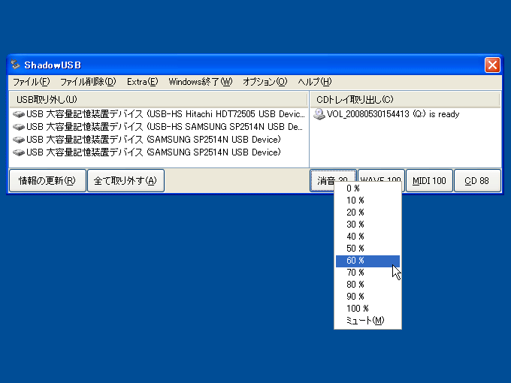Select 10 % in volume menu
Image resolution: width=511 pixels, height=383 pixels.
[367, 201]
